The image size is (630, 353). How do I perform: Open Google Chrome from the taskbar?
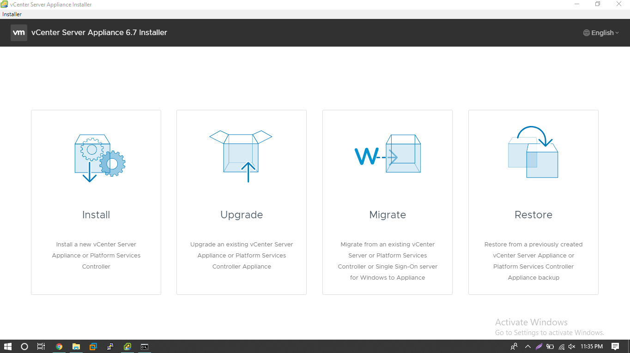click(59, 347)
